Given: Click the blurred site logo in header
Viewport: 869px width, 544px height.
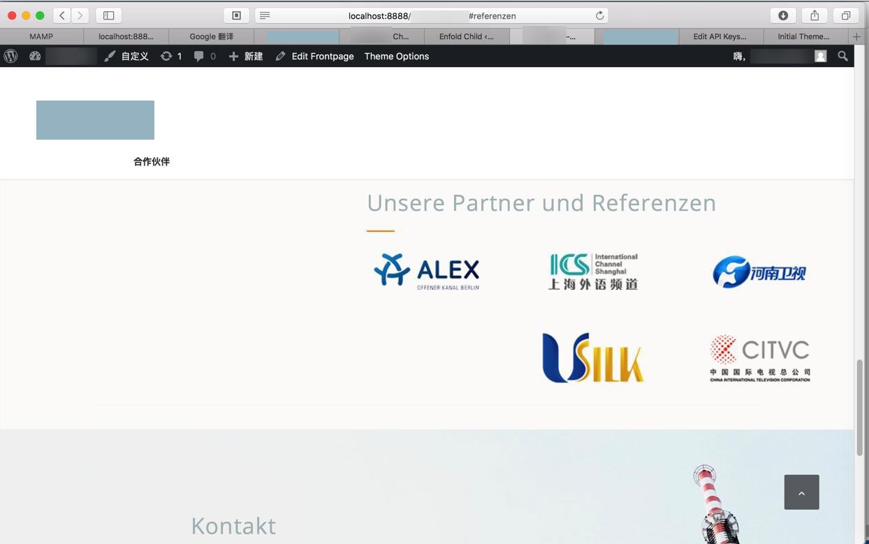Looking at the screenshot, I should click(95, 120).
